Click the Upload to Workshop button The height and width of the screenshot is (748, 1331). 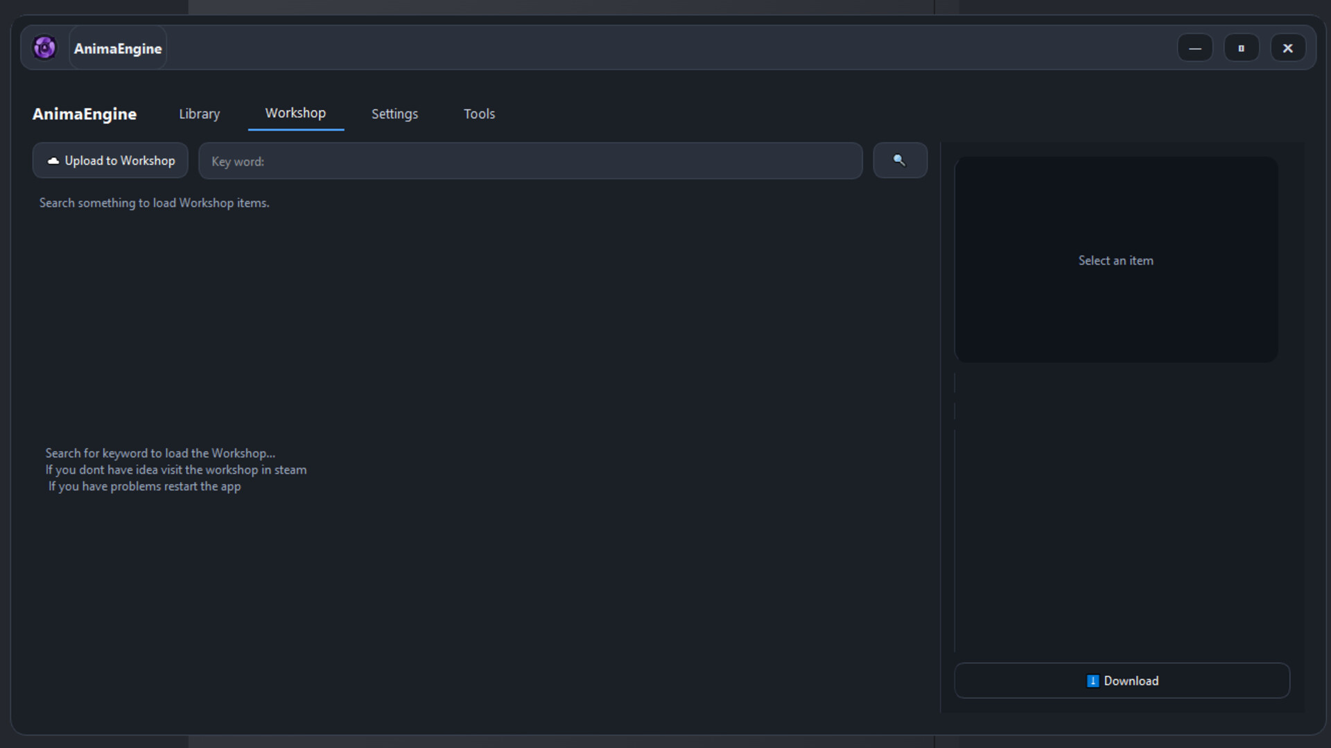click(x=110, y=160)
